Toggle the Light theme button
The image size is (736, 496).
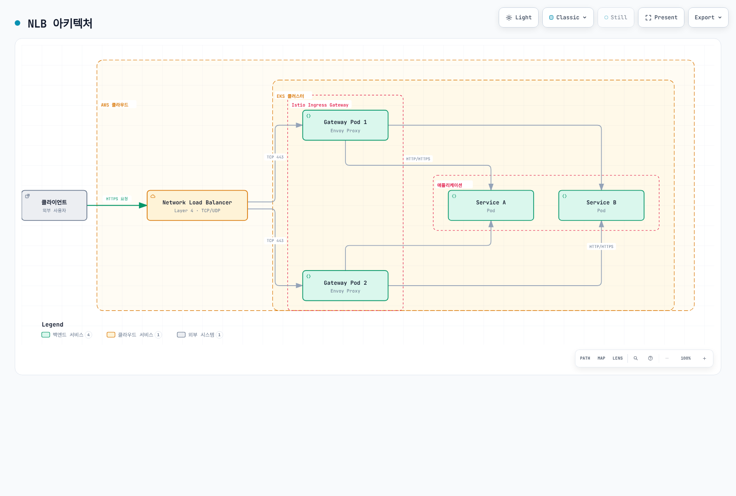coord(518,17)
